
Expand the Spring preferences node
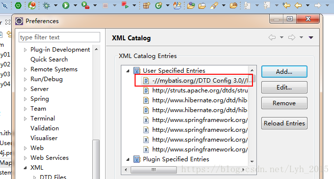pos(26,99)
